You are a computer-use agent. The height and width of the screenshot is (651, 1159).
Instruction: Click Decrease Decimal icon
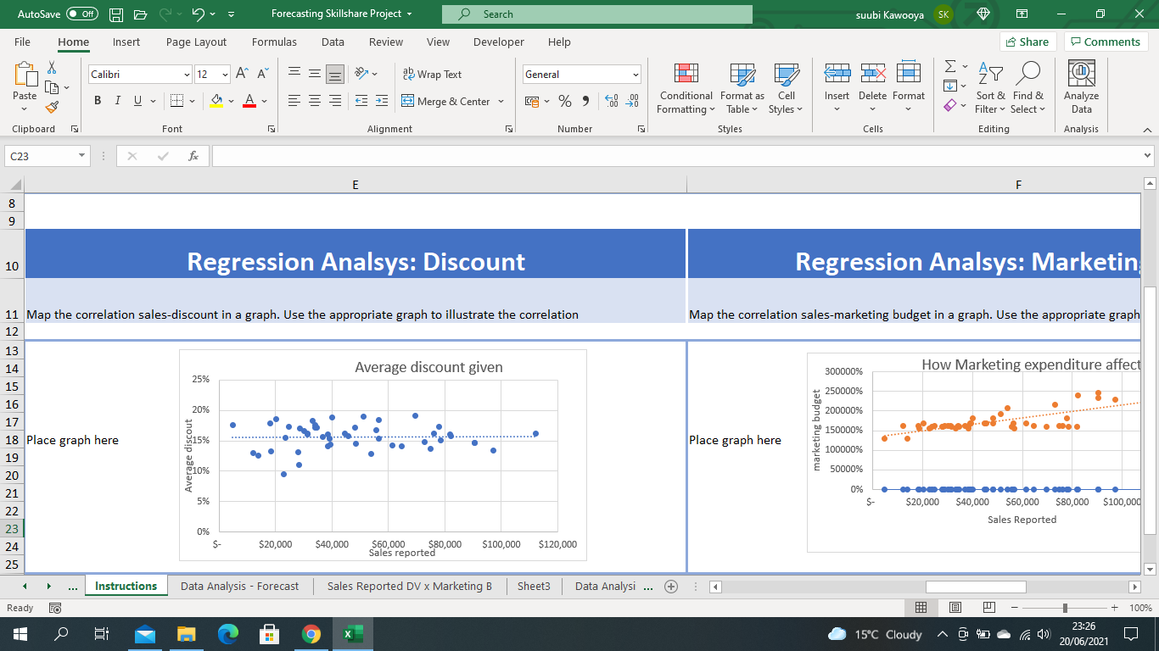tap(632, 101)
